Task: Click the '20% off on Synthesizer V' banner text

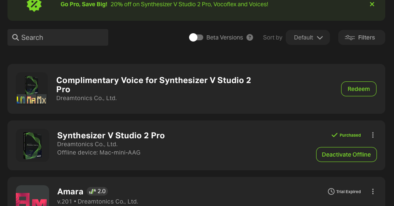Action: [189, 4]
